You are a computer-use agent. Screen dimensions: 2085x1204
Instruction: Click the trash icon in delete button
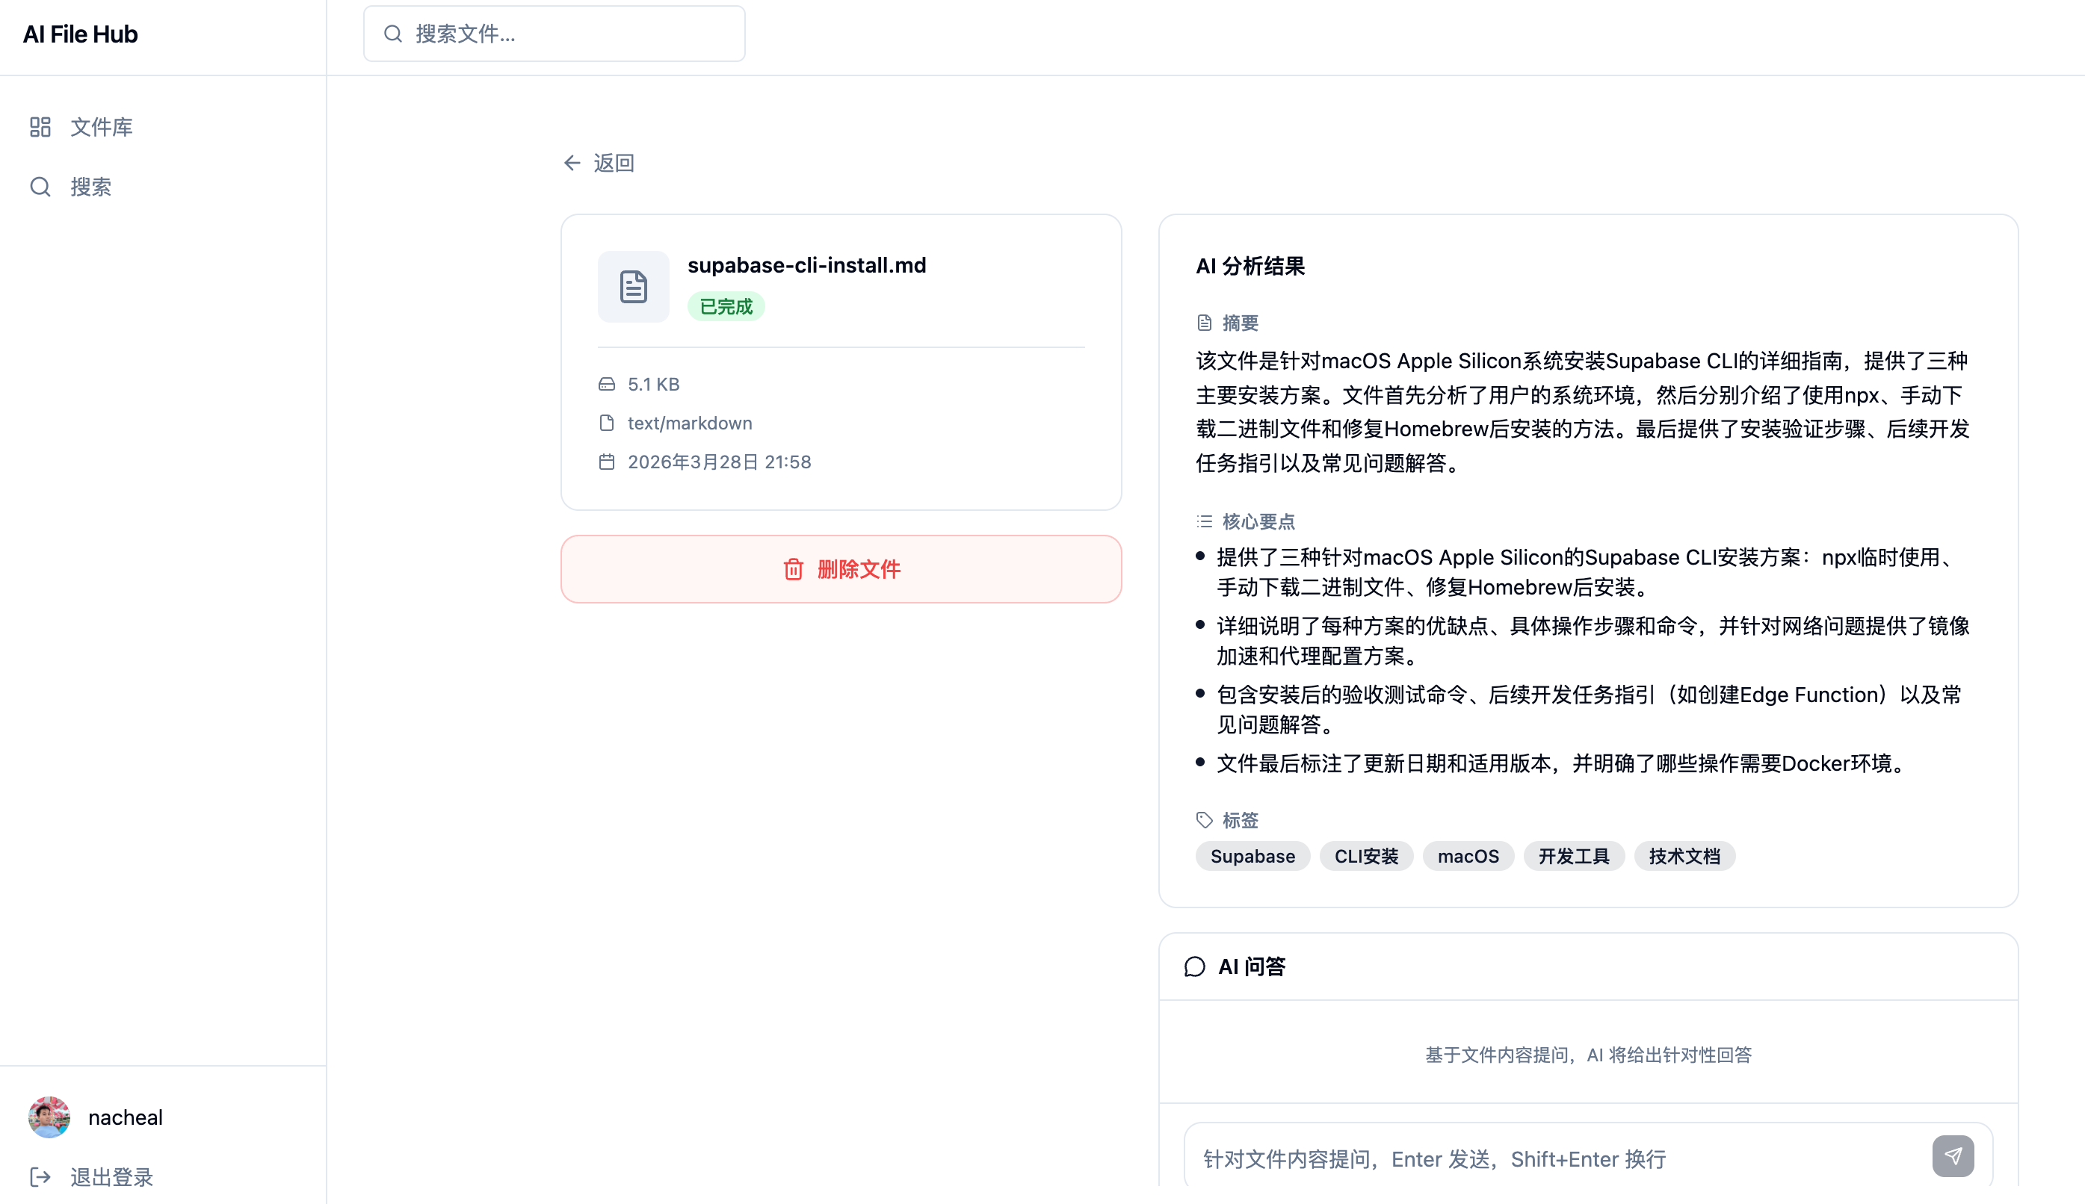click(794, 569)
